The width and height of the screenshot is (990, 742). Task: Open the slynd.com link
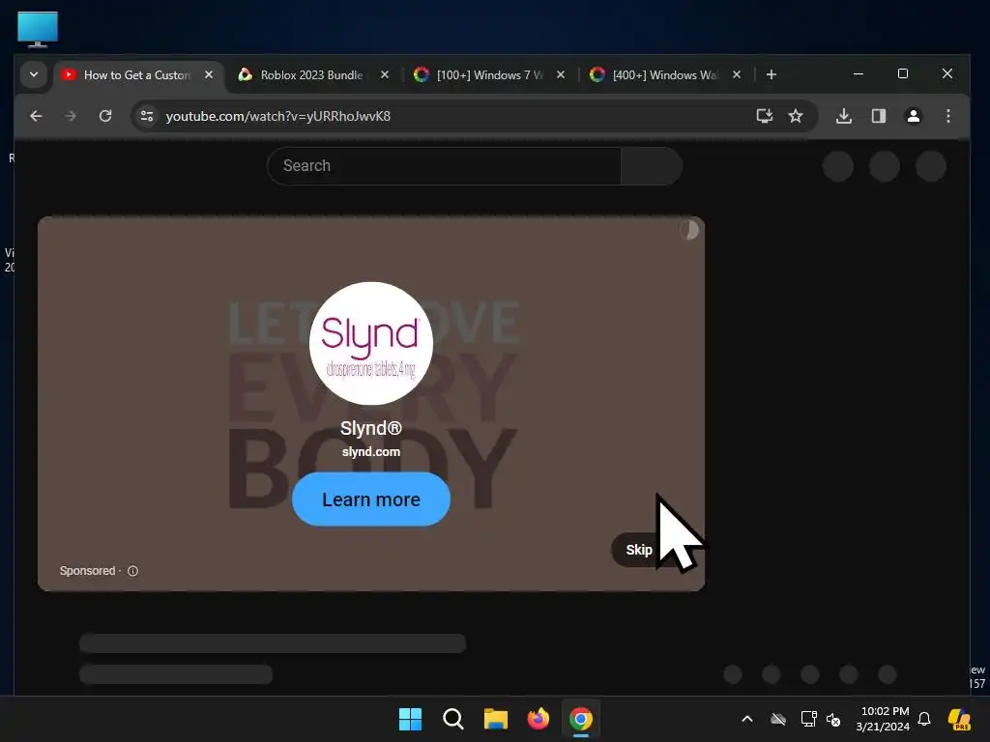pyautogui.click(x=371, y=452)
